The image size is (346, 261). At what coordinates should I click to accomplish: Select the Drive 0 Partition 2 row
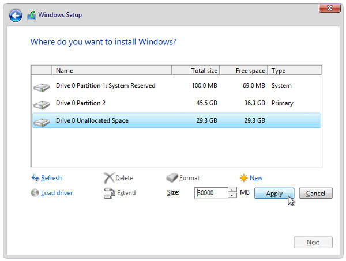176,103
